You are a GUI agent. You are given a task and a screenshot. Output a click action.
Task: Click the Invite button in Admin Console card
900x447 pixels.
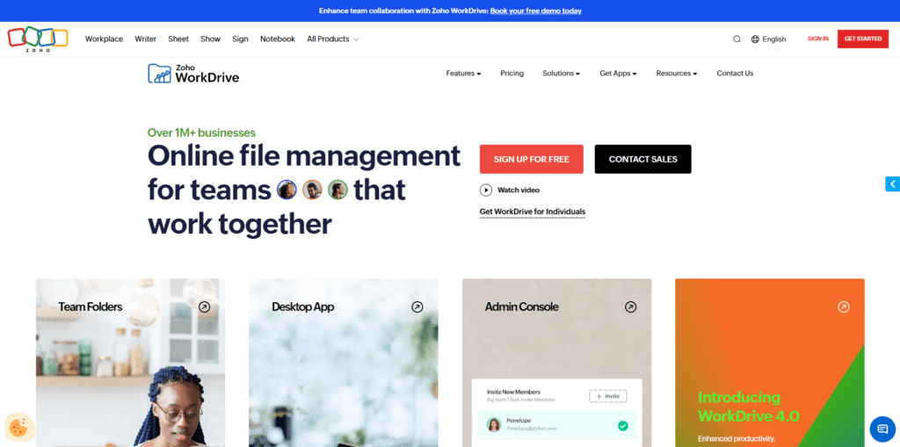tap(608, 396)
